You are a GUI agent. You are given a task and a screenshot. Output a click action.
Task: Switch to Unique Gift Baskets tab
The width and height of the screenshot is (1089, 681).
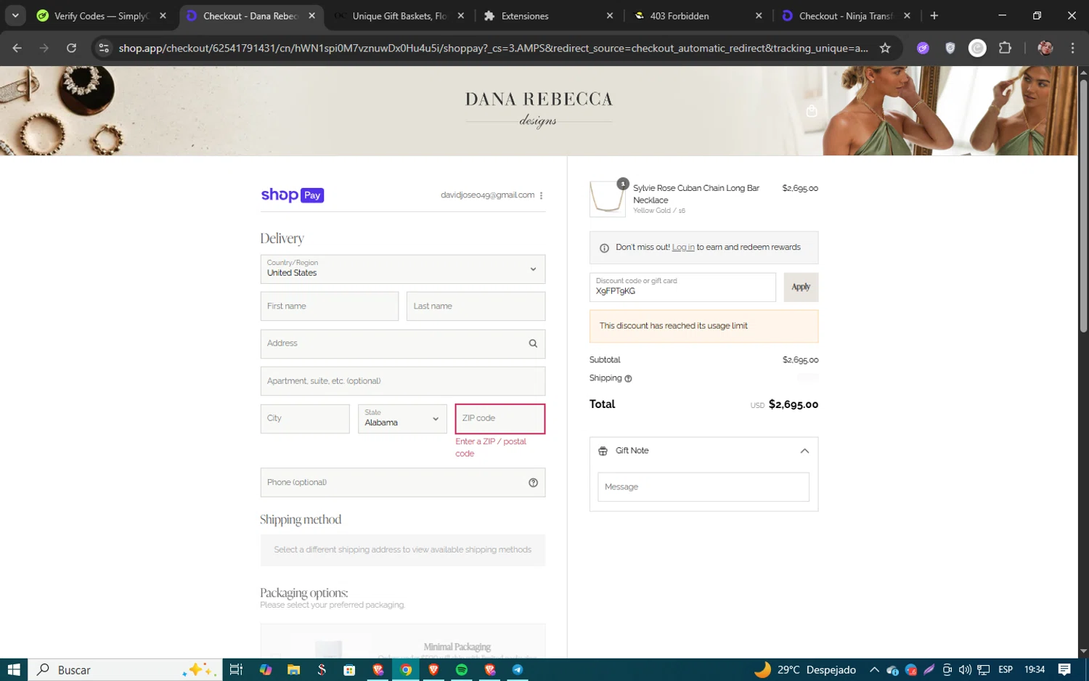point(399,16)
